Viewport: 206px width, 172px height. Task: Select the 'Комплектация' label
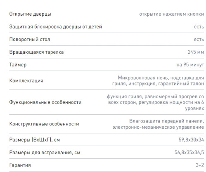[26, 80]
